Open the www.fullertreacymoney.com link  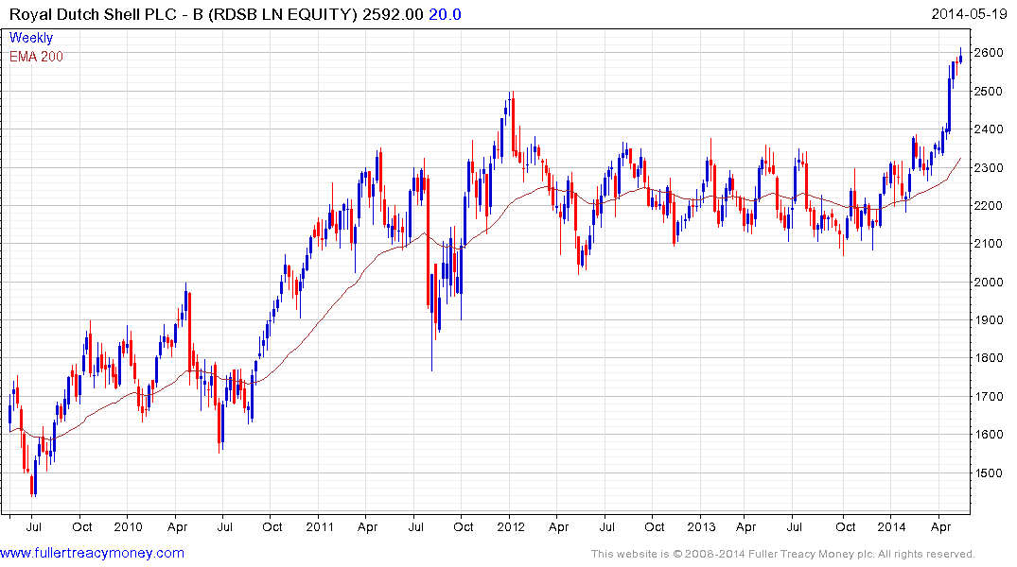[92, 554]
